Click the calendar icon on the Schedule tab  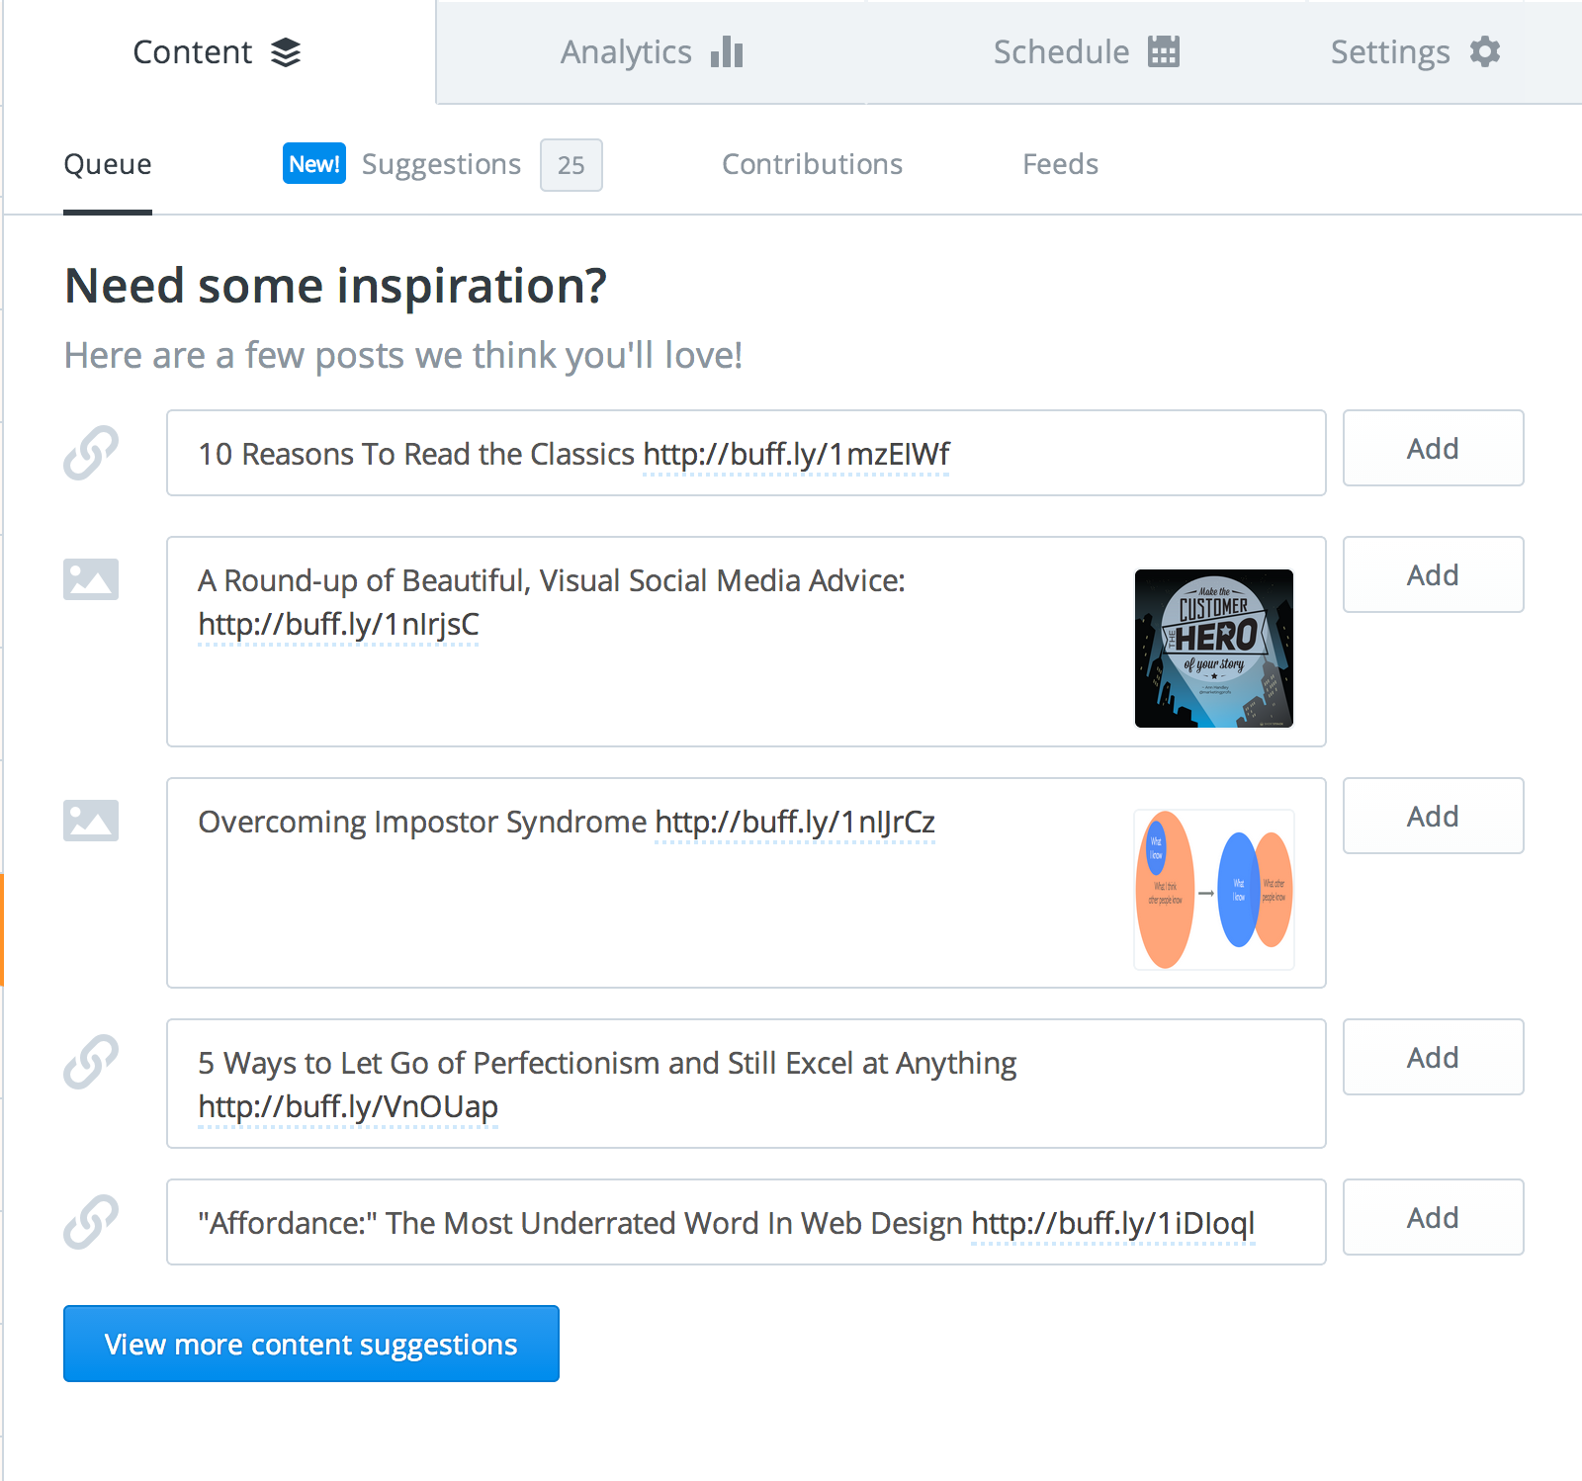[1164, 51]
